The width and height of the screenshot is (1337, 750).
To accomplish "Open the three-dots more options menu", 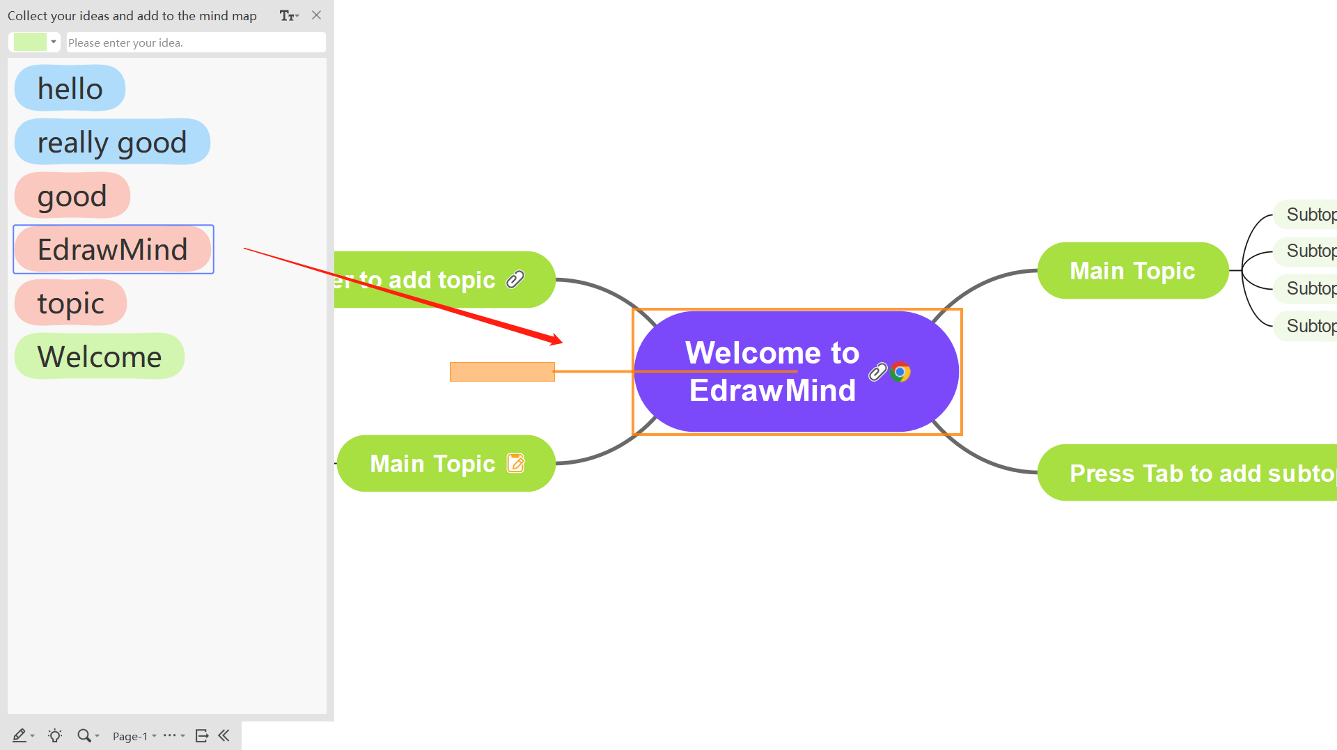I will (x=170, y=735).
